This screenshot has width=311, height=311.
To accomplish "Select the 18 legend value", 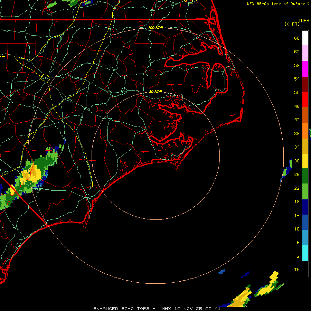I will pyautogui.click(x=297, y=202).
